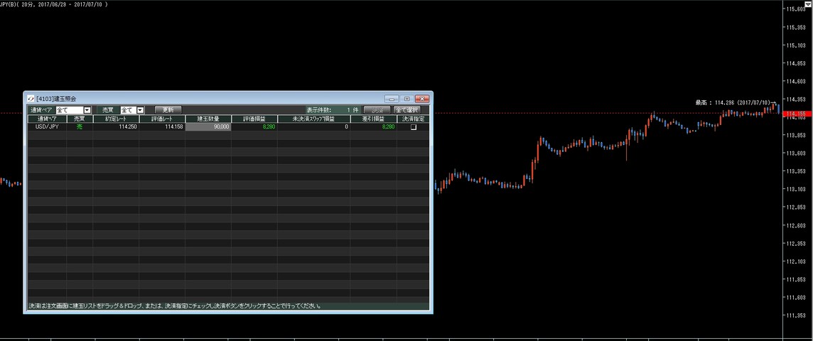
Task: Check the 決済指定 checkbox for USD/JPY
Action: point(413,127)
